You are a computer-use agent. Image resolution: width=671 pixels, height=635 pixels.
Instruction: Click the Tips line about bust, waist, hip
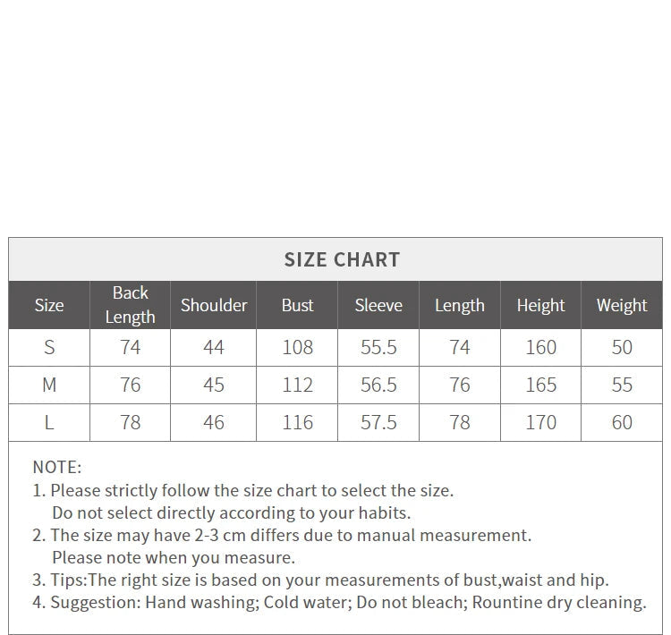320,580
